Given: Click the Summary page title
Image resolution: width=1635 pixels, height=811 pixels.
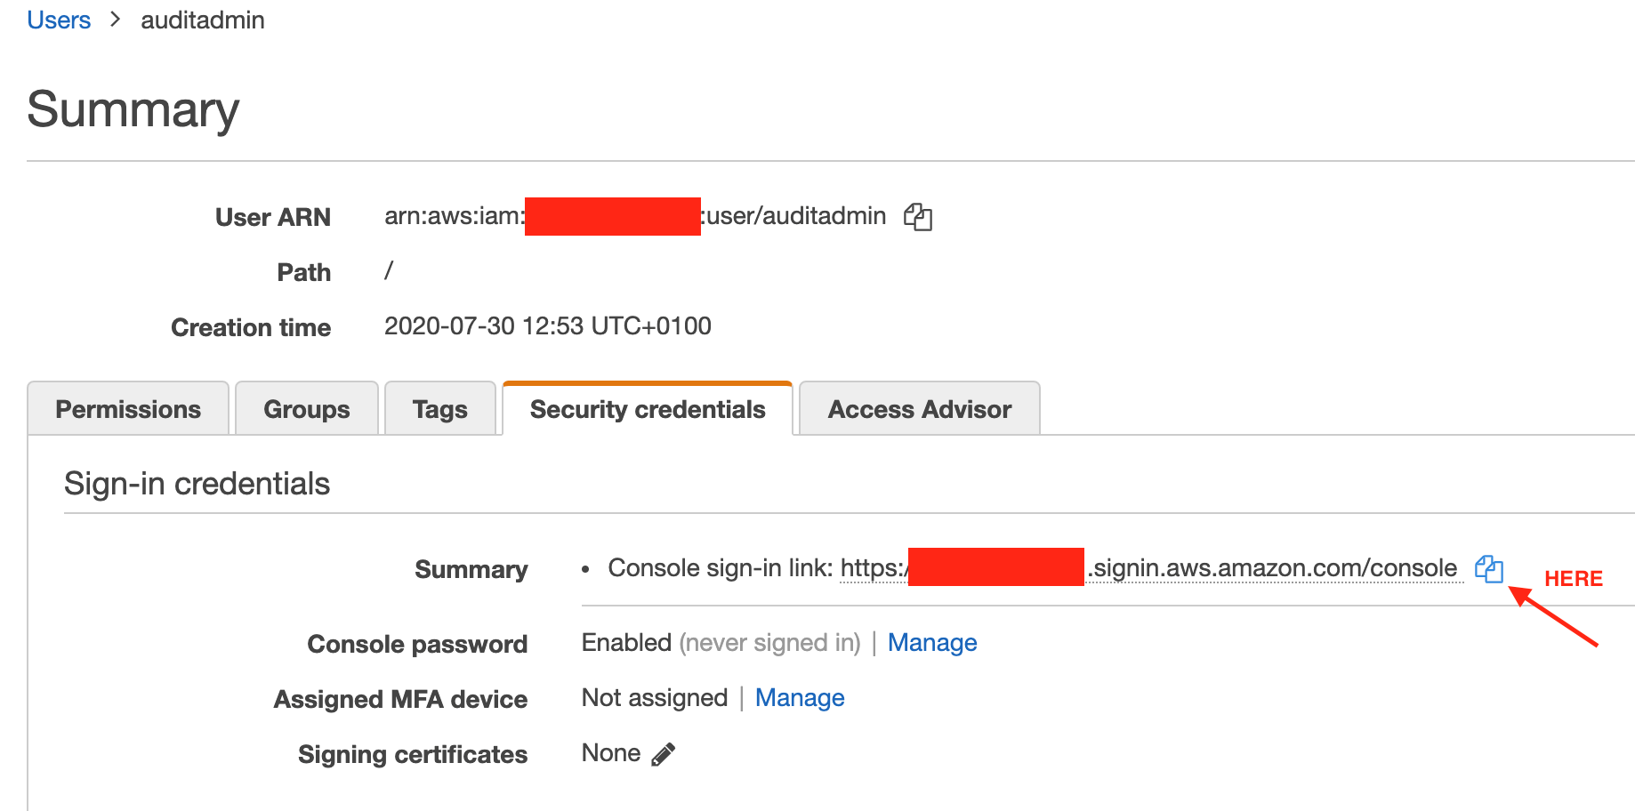Looking at the screenshot, I should [x=133, y=109].
